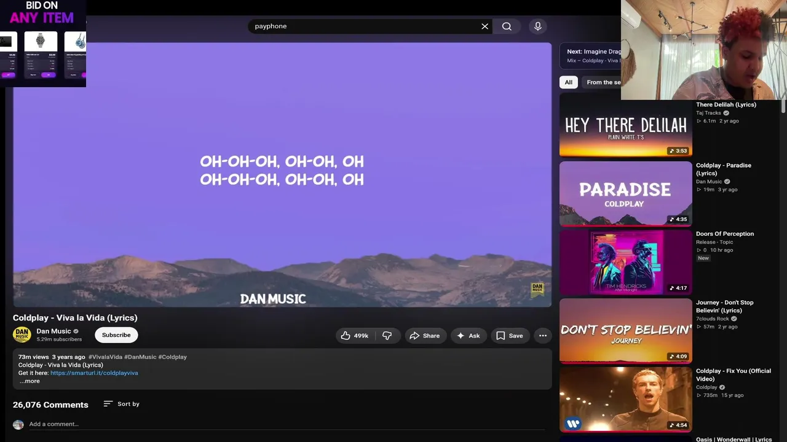
Task: Clear the payphone search text
Action: coord(484,26)
